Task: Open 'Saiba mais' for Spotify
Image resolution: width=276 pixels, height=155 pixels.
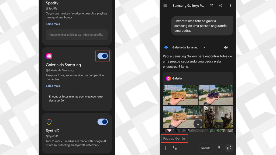Action: (x=53, y=24)
